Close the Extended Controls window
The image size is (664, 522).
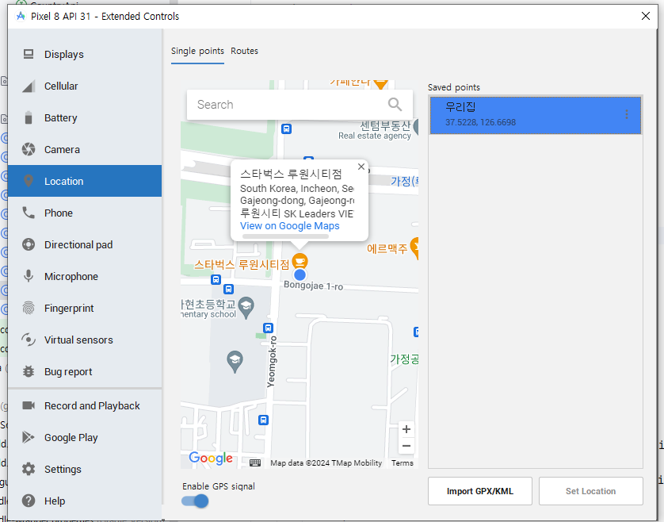pyautogui.click(x=646, y=16)
